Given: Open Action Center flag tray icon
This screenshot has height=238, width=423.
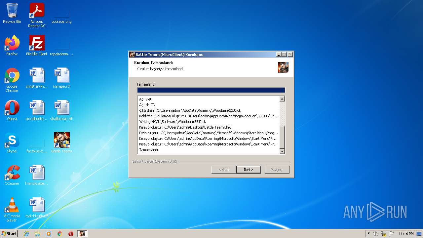Looking at the screenshot, I should coord(392,234).
